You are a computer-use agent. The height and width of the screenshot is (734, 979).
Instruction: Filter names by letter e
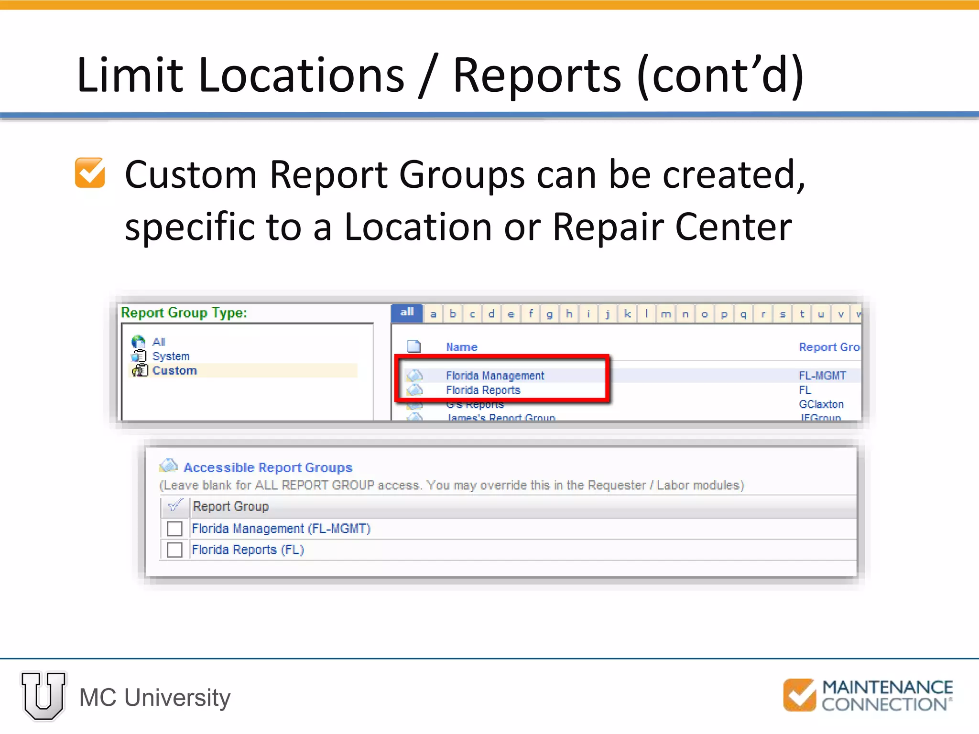point(511,314)
